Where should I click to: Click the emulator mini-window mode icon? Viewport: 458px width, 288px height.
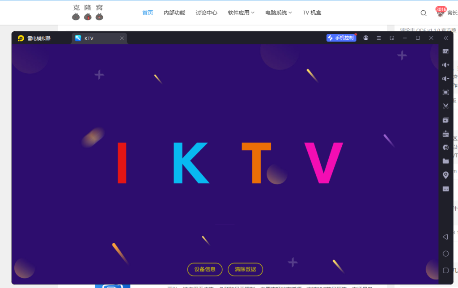coord(392,38)
